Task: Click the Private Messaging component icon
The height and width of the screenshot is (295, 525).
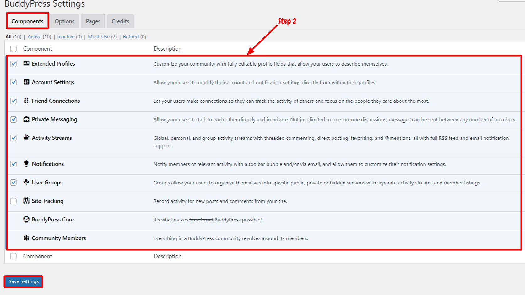Action: click(26, 119)
